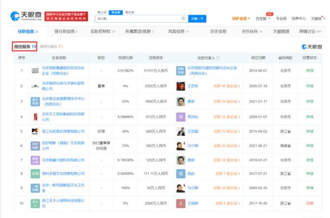Open the 所属集团/族群 tab

[139, 31]
